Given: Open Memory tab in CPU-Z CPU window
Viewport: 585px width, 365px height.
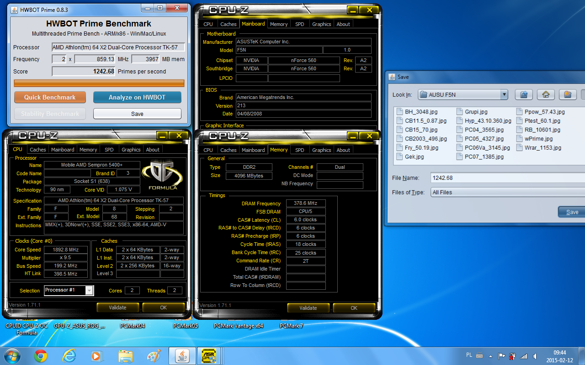Looking at the screenshot, I should coord(88,150).
